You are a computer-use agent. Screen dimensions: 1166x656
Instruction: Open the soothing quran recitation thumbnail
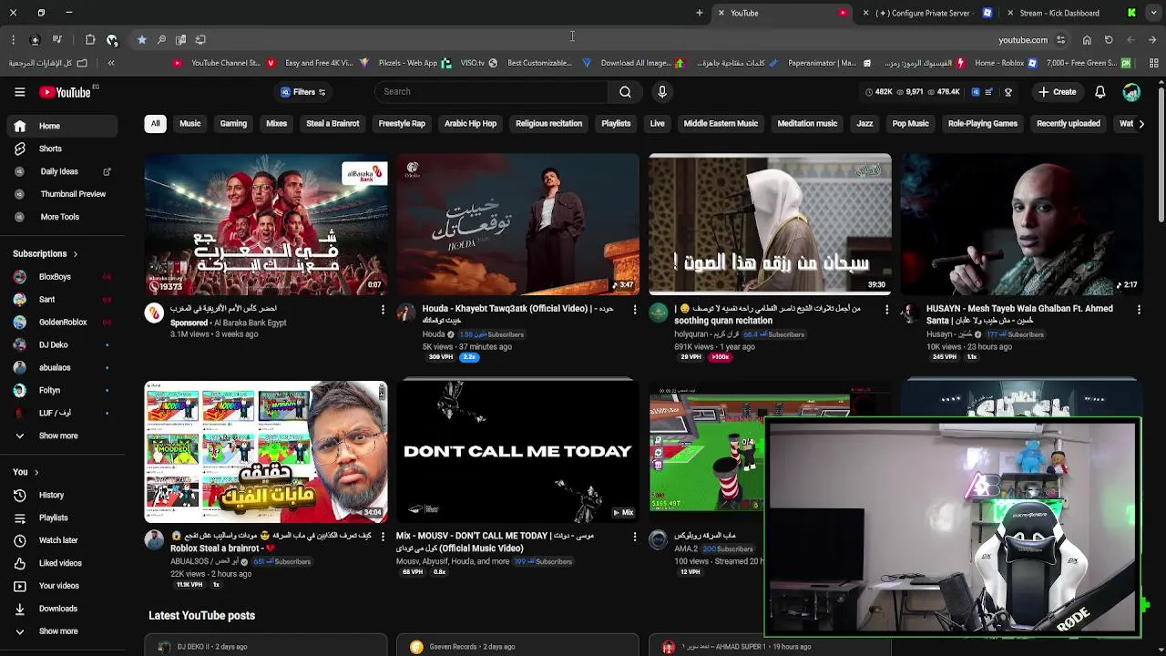[x=770, y=224]
